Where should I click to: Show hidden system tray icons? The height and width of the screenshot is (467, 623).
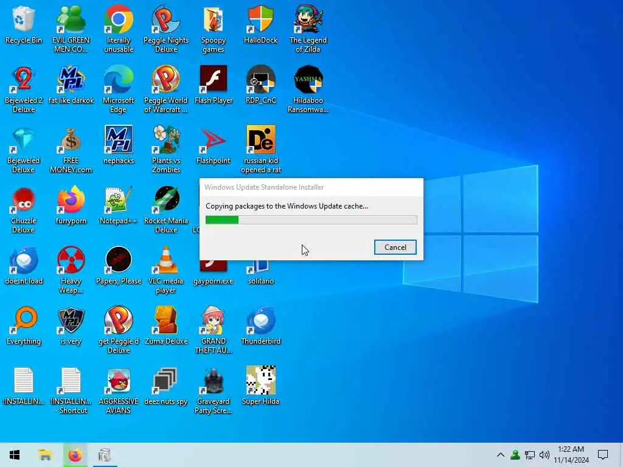coord(501,455)
